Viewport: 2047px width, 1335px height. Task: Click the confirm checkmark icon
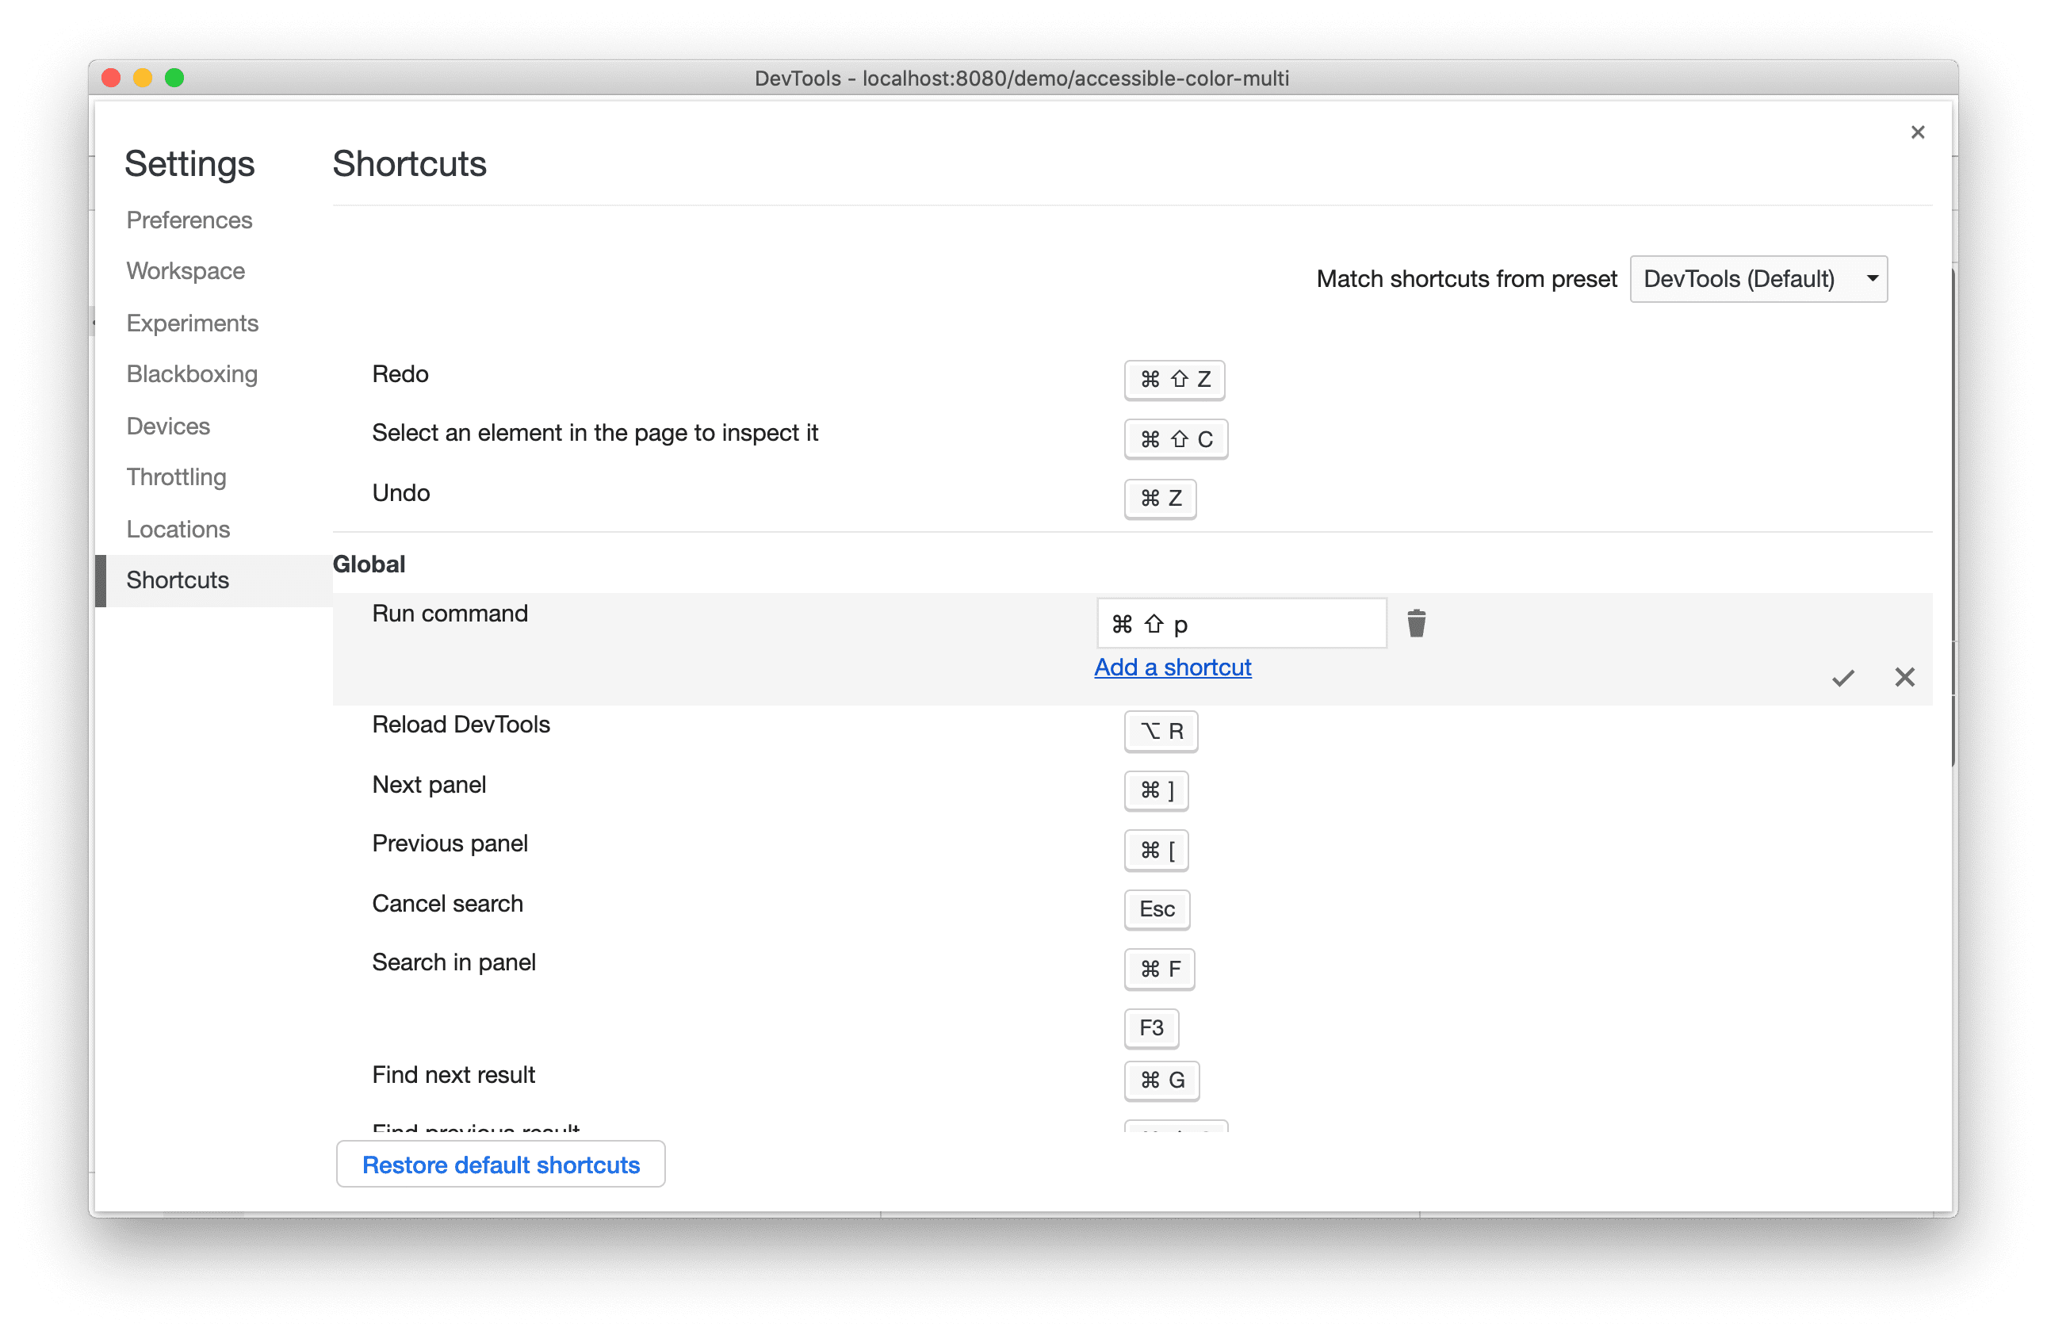(x=1844, y=677)
